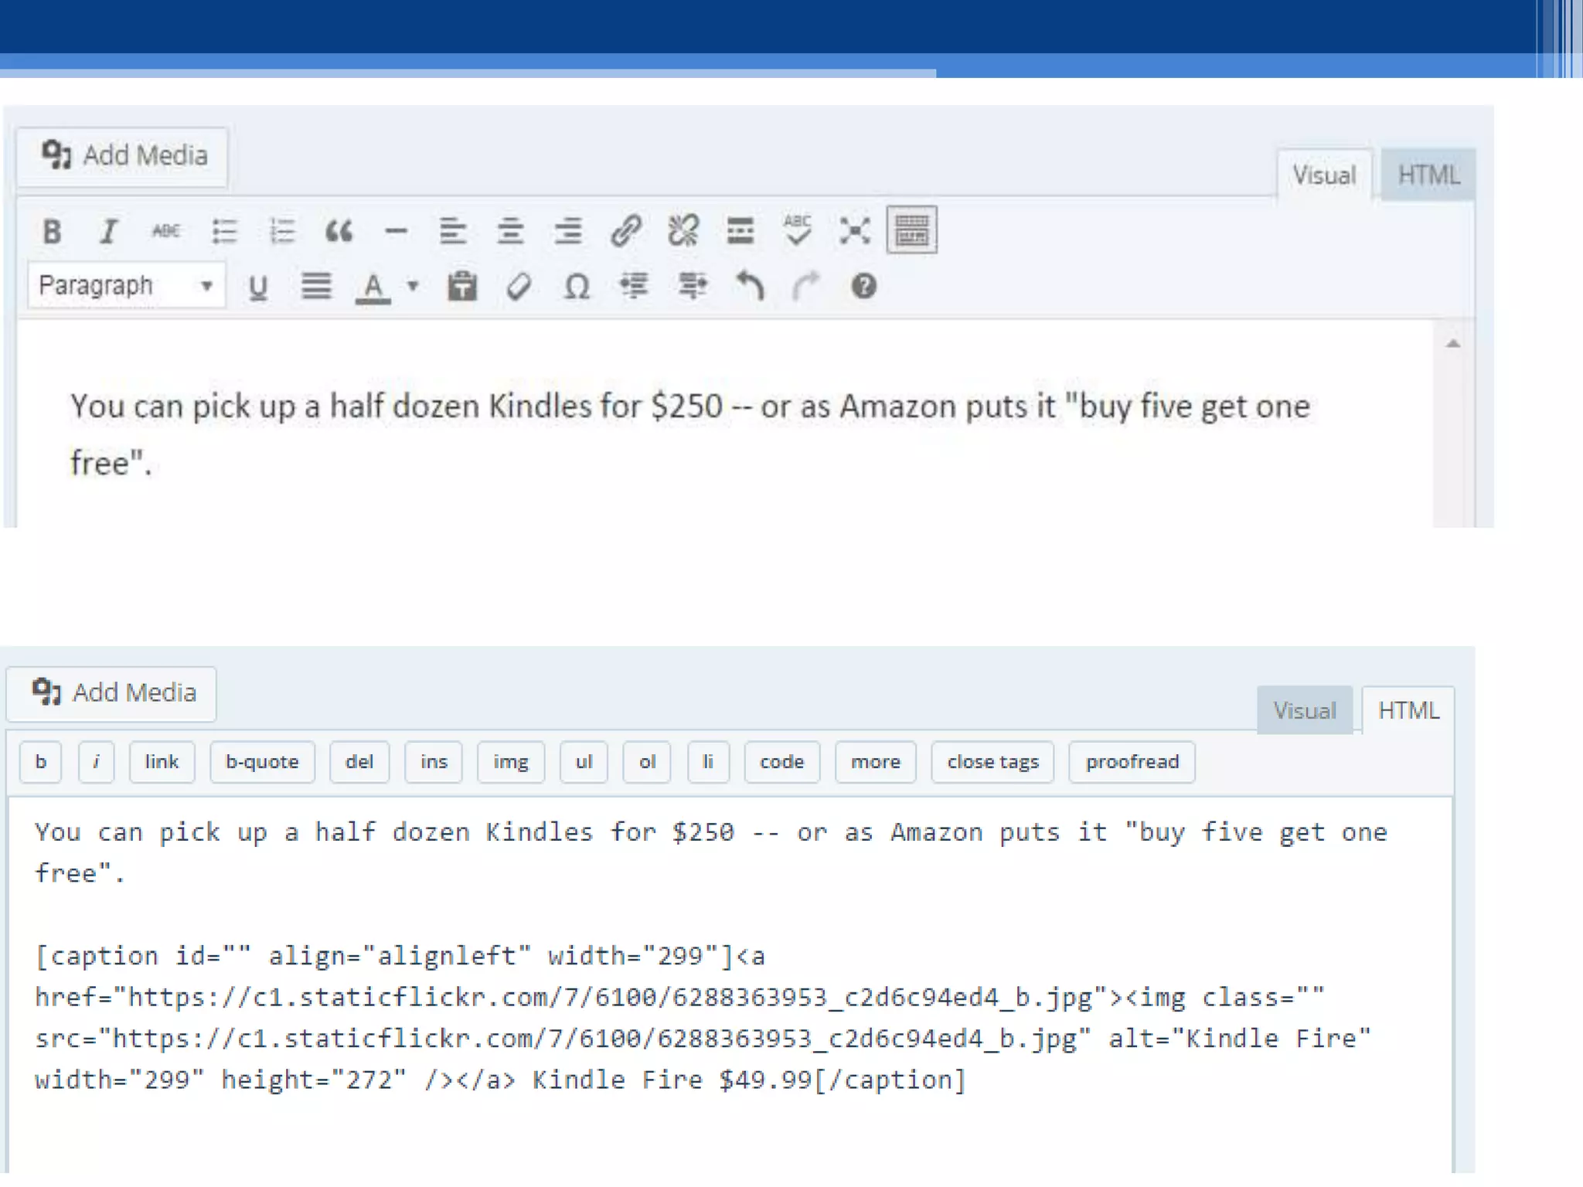Click the Unlink broken-chain icon
The width and height of the screenshot is (1583, 1187).
coord(683,230)
